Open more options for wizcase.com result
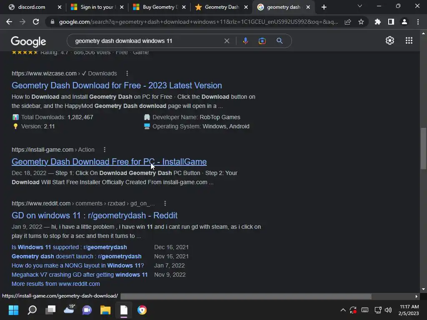Image resolution: width=427 pixels, height=320 pixels. [x=127, y=73]
